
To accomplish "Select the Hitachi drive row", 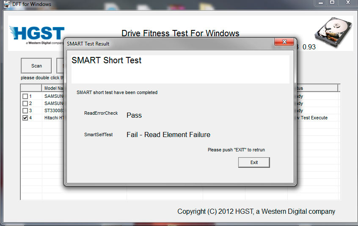I will pos(54,118).
